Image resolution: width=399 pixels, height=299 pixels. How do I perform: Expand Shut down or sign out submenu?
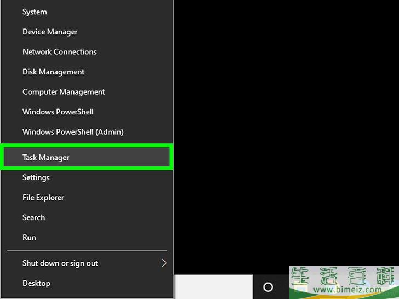[87, 263]
